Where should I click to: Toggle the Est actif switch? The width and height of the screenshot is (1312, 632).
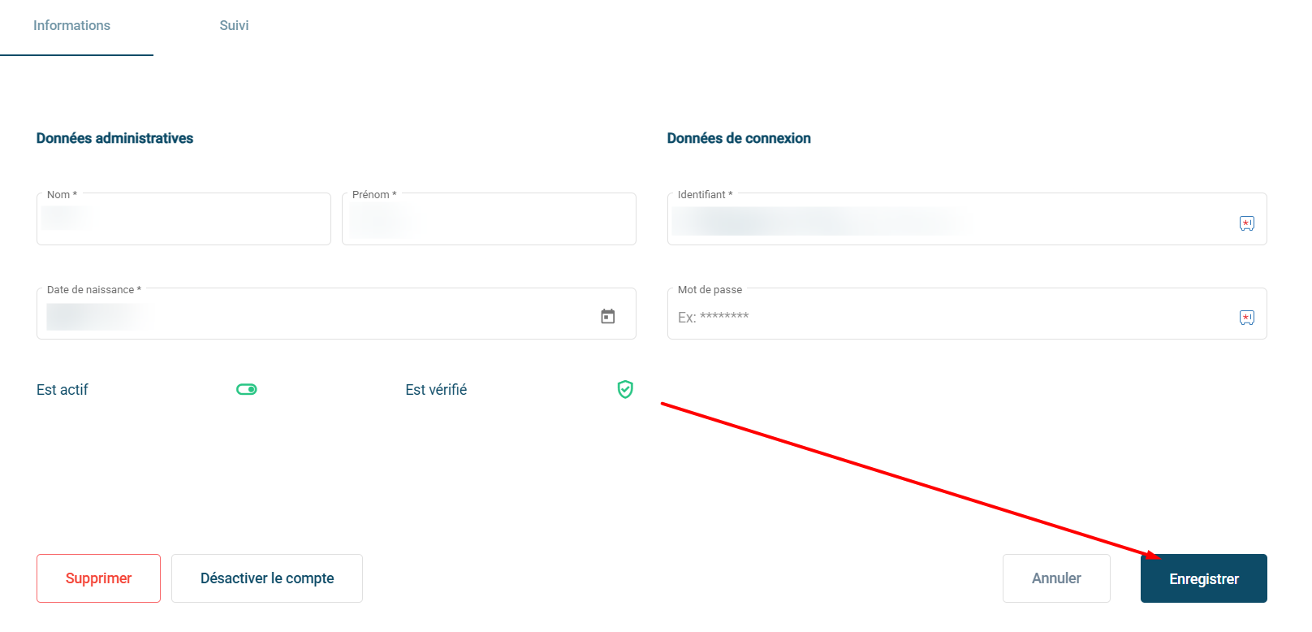tap(247, 390)
